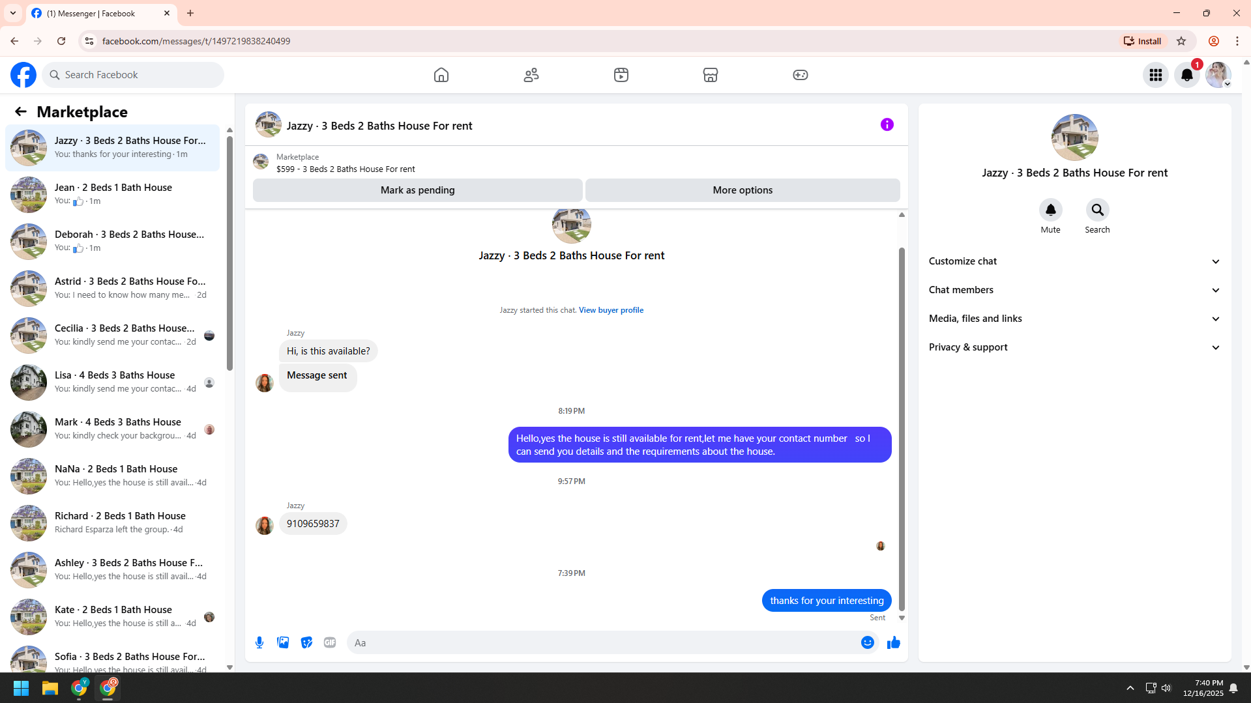
Task: Open the Richard 2 Beds 1 Bath conversation
Action: tap(113, 523)
